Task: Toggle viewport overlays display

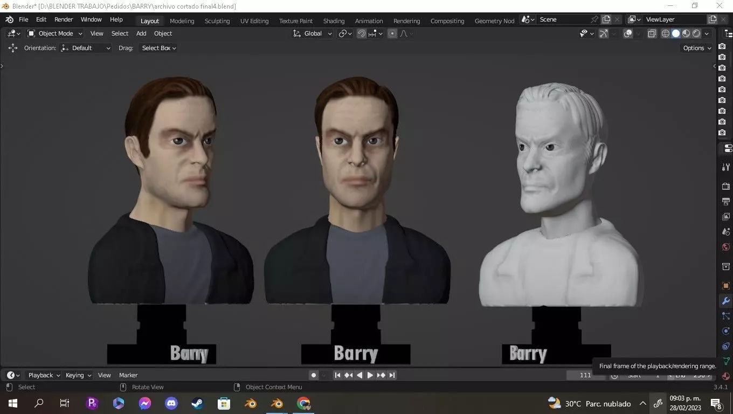Action: (x=628, y=33)
